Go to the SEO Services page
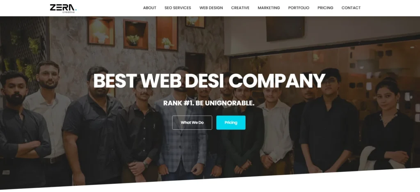The height and width of the screenshot is (192, 420). point(178,8)
